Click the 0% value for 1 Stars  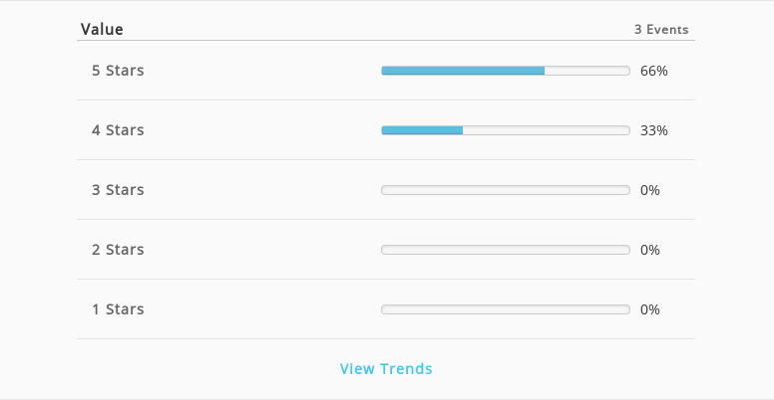point(650,309)
